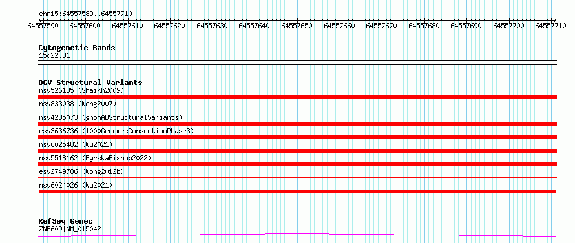575x243 pixels.
Task: Select variant label nsv5518162 (ByrskaBishop2022)
Action: [x=95, y=158]
